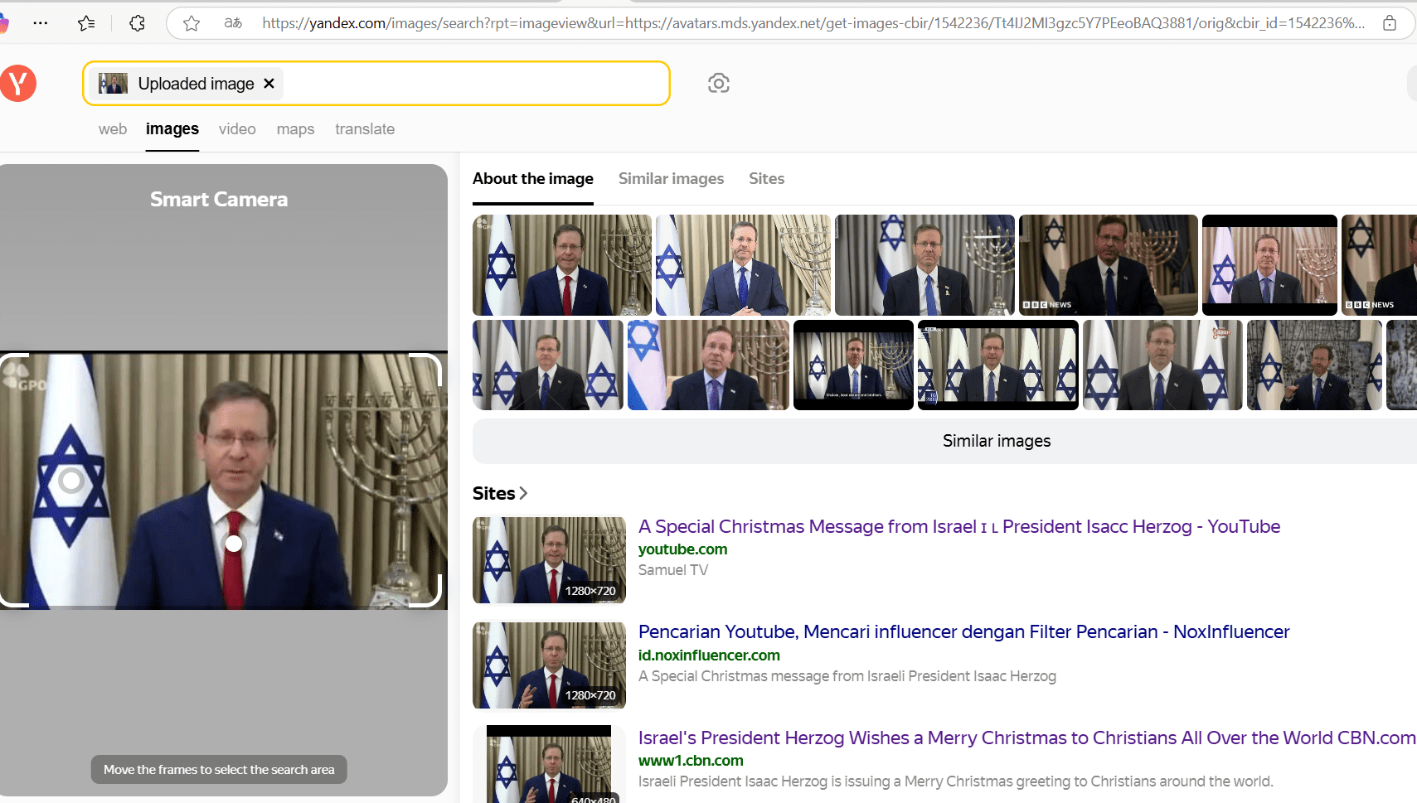Viewport: 1417px width, 803px height.
Task: Click the bottom-left corner handle of the crop frame
Action: click(13, 593)
